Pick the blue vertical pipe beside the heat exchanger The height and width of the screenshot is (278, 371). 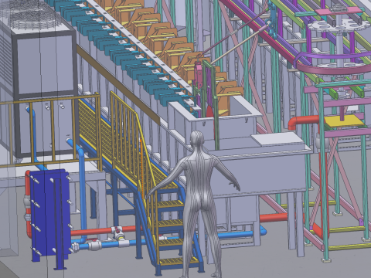pos(83,193)
